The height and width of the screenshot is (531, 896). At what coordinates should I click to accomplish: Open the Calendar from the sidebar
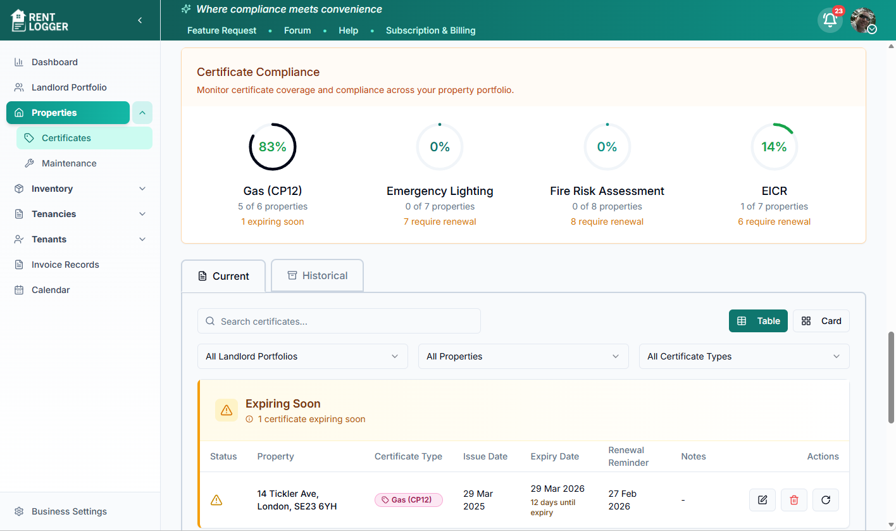50,289
